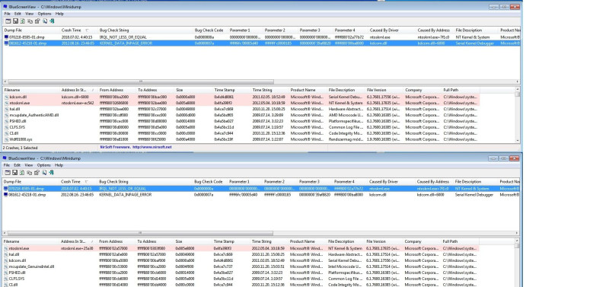The height and width of the screenshot is (287, 609).
Task: Open Options menu in upper BlueScreenView window
Action: click(x=44, y=14)
